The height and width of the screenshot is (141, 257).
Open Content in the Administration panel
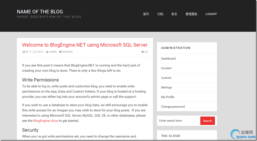(187, 68)
